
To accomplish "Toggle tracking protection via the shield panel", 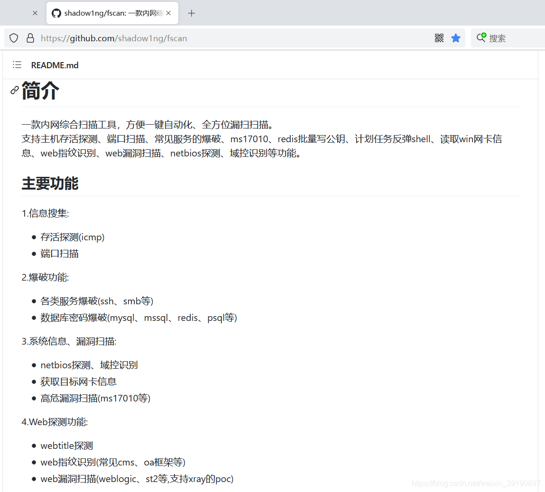I will [x=13, y=38].
